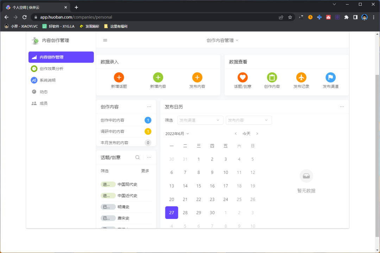Click the 今天 button in the calendar

[x=247, y=134]
